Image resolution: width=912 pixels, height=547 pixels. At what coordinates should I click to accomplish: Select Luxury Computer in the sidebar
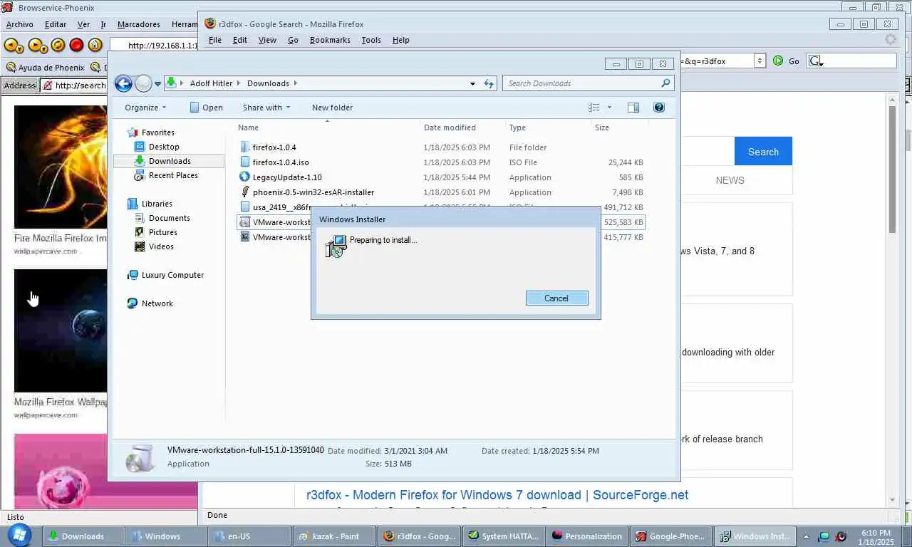[172, 275]
